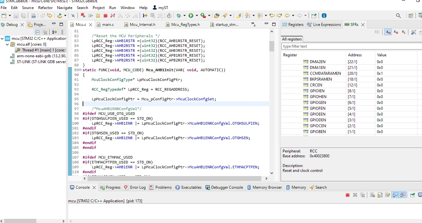Click the Pin Editor icon
This screenshot has height=223, width=422.
pos(314,16)
